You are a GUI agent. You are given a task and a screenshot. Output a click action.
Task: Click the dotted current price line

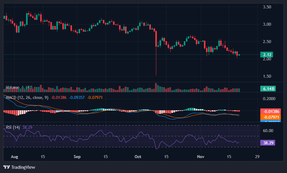tap(120, 55)
